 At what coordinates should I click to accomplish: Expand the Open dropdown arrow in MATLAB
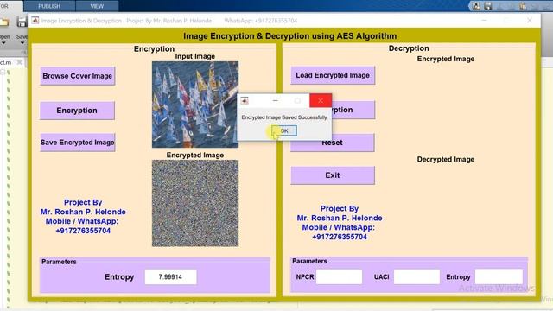(3, 43)
